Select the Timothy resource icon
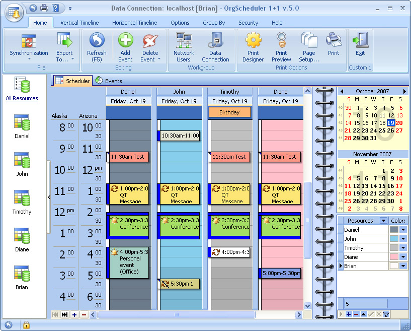The height and width of the screenshot is (331, 411). [22, 198]
